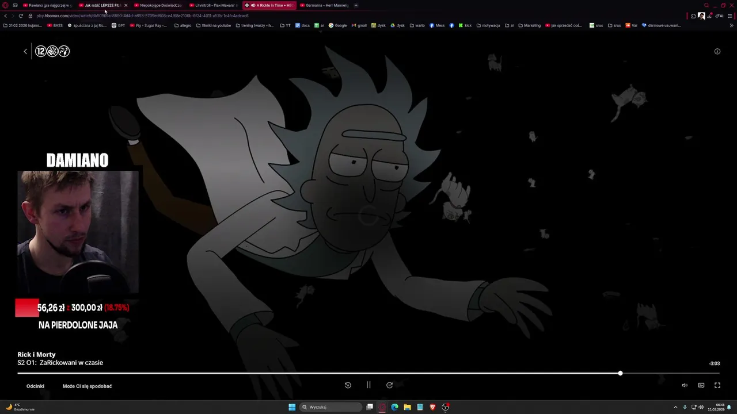Screen dimensions: 737x414
Task: Open the weather widget in the taskbar
Action: tap(20, 407)
